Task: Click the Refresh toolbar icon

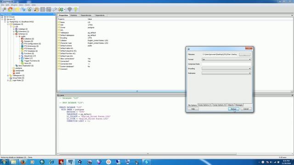Action: pos(11,9)
